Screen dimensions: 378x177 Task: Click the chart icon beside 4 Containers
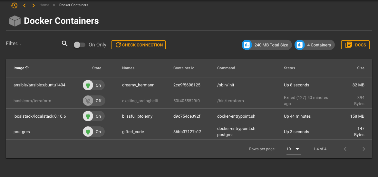coord(299,45)
